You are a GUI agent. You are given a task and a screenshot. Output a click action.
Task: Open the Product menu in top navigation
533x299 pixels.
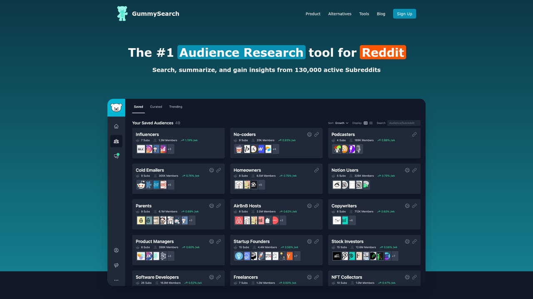313,14
